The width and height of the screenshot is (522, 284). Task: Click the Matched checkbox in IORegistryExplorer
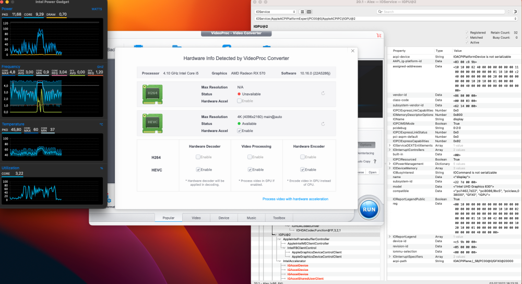coord(467,38)
